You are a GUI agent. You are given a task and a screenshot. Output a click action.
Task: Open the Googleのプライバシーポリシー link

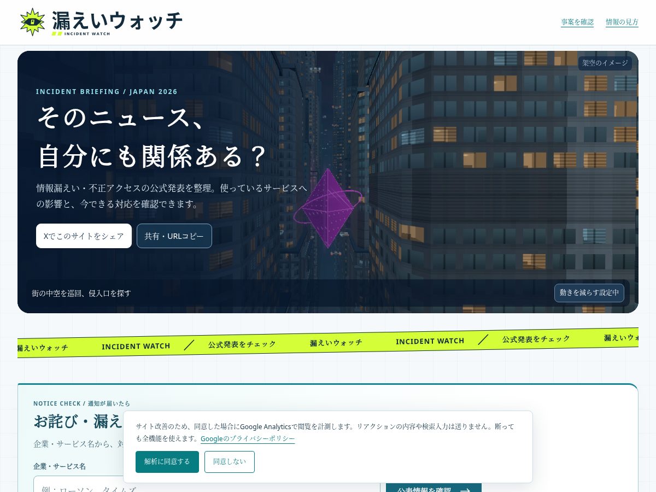pyautogui.click(x=248, y=439)
